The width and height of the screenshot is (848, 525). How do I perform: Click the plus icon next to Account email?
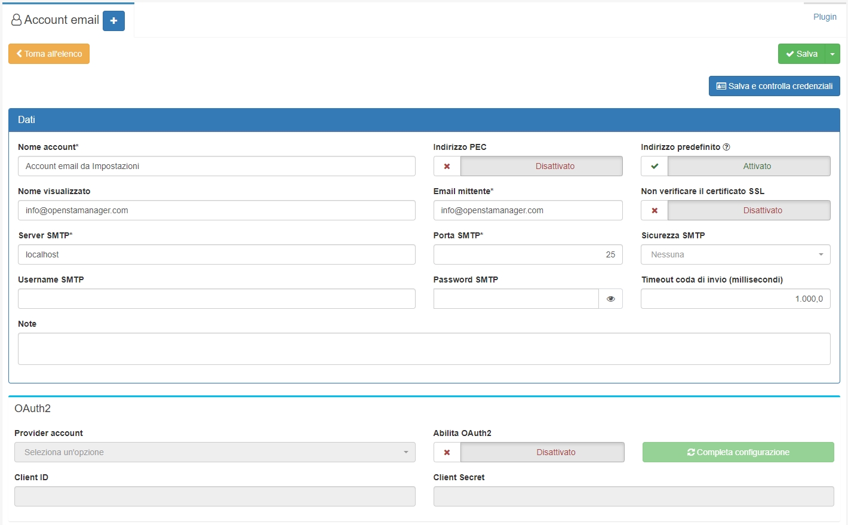point(113,21)
